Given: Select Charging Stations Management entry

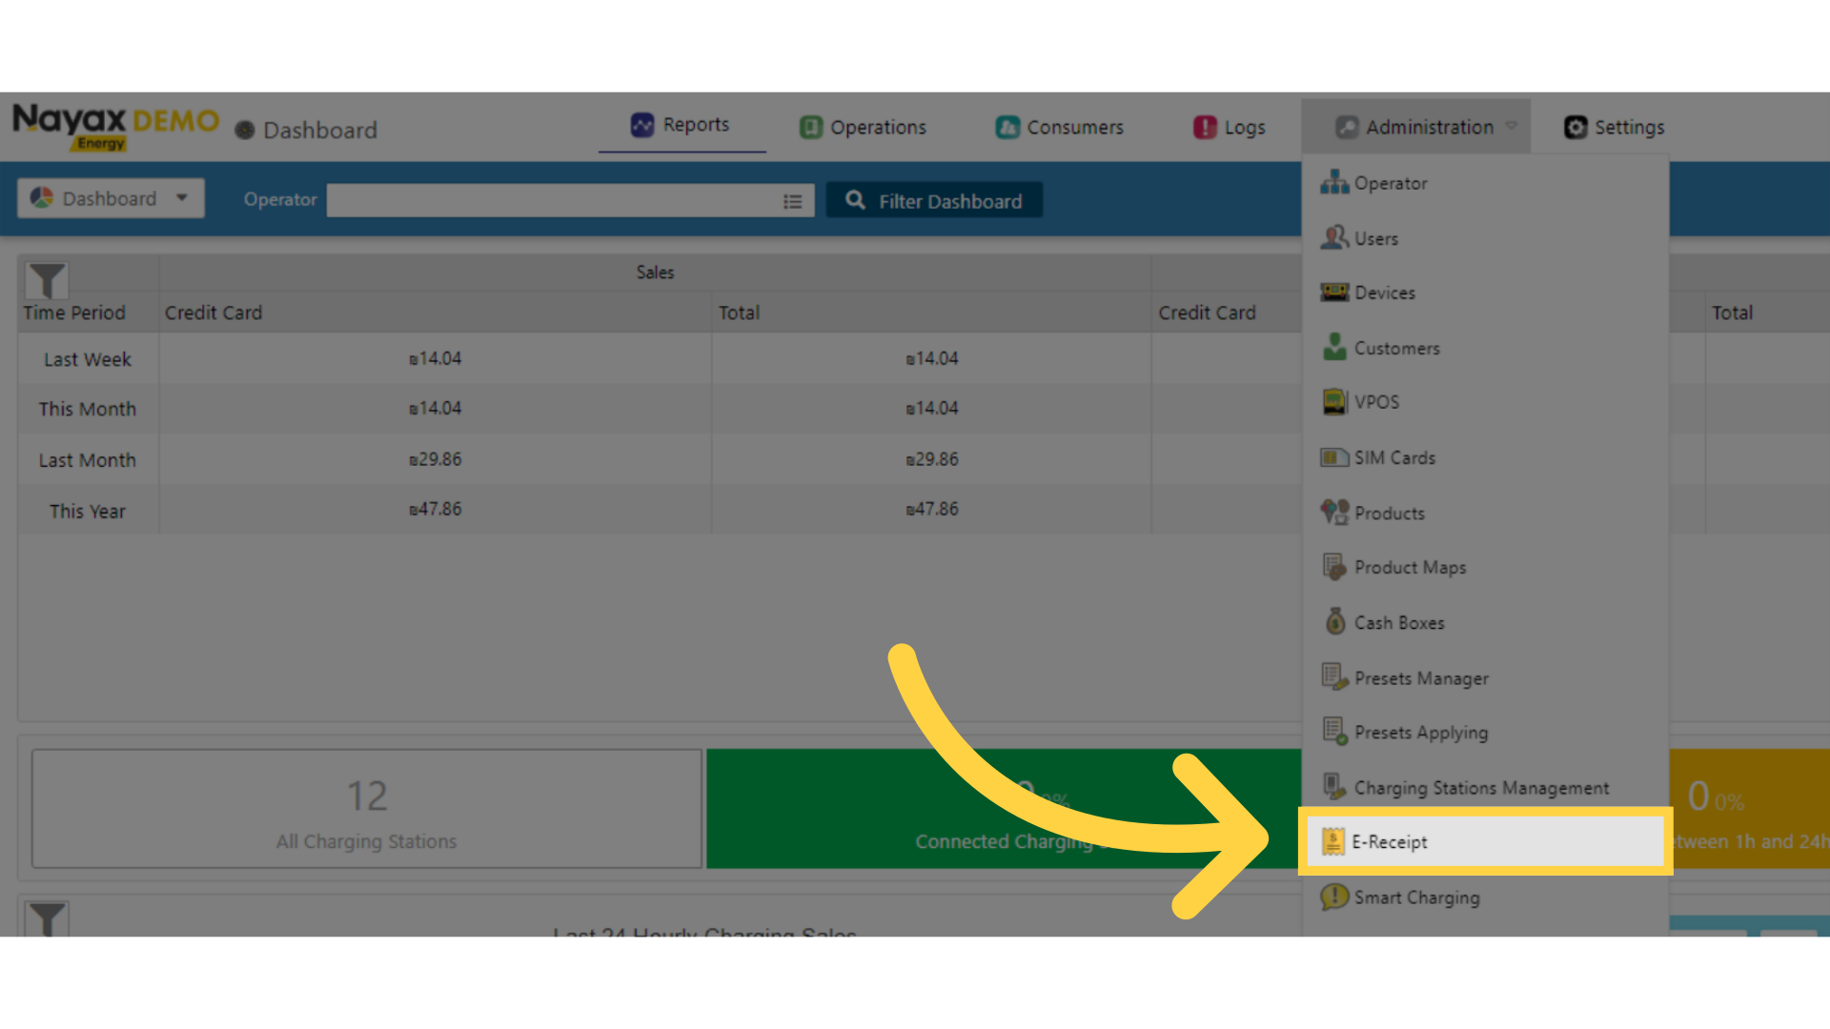Looking at the screenshot, I should (x=1480, y=788).
